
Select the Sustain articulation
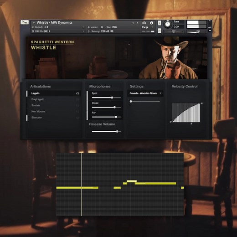(x=53, y=105)
